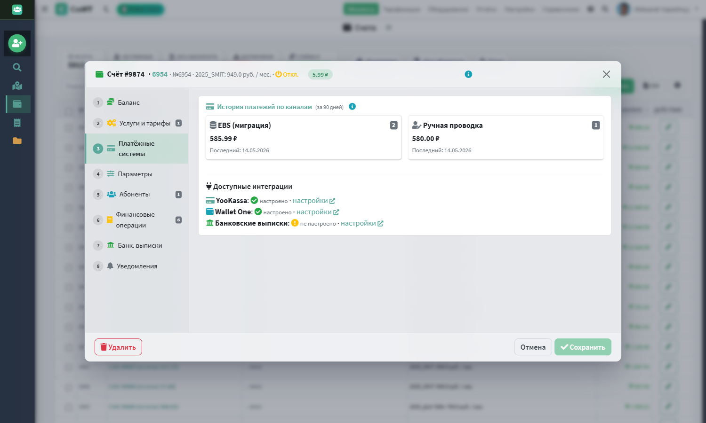706x423 pixels.
Task: Switch to the Баланс tab
Action: click(x=137, y=102)
